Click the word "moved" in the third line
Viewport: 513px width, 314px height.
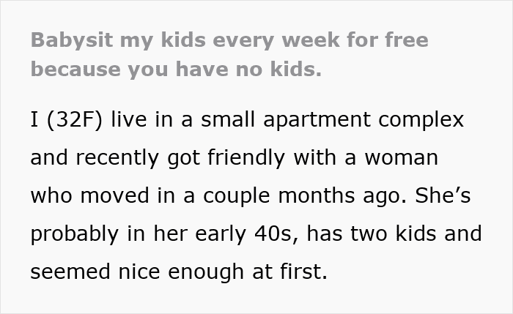coord(114,195)
